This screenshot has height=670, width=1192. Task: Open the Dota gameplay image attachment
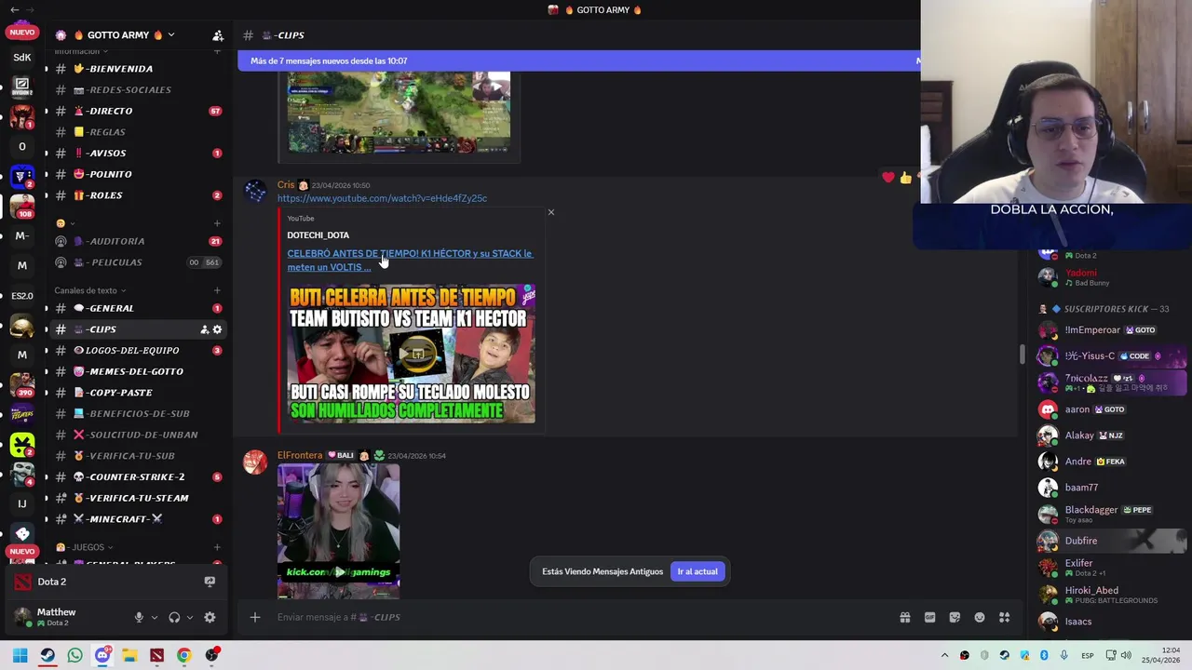[398, 114]
